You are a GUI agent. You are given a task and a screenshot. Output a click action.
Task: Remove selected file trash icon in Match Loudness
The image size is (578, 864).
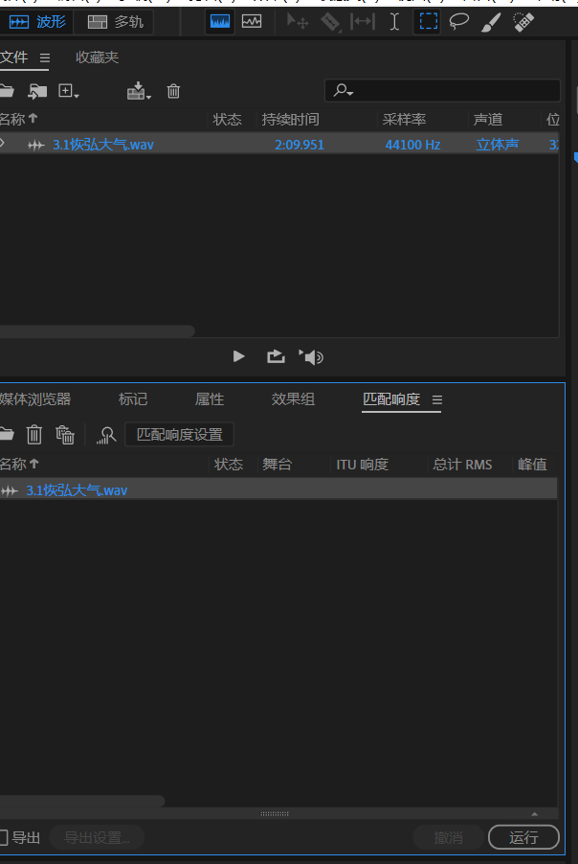[x=34, y=435]
